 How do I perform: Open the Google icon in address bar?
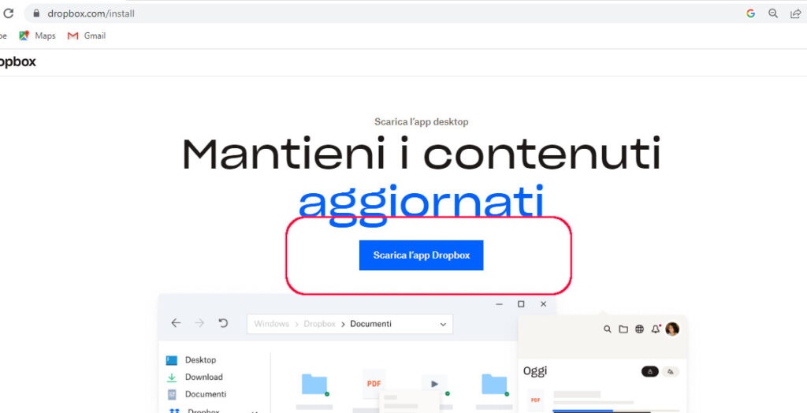pos(750,13)
